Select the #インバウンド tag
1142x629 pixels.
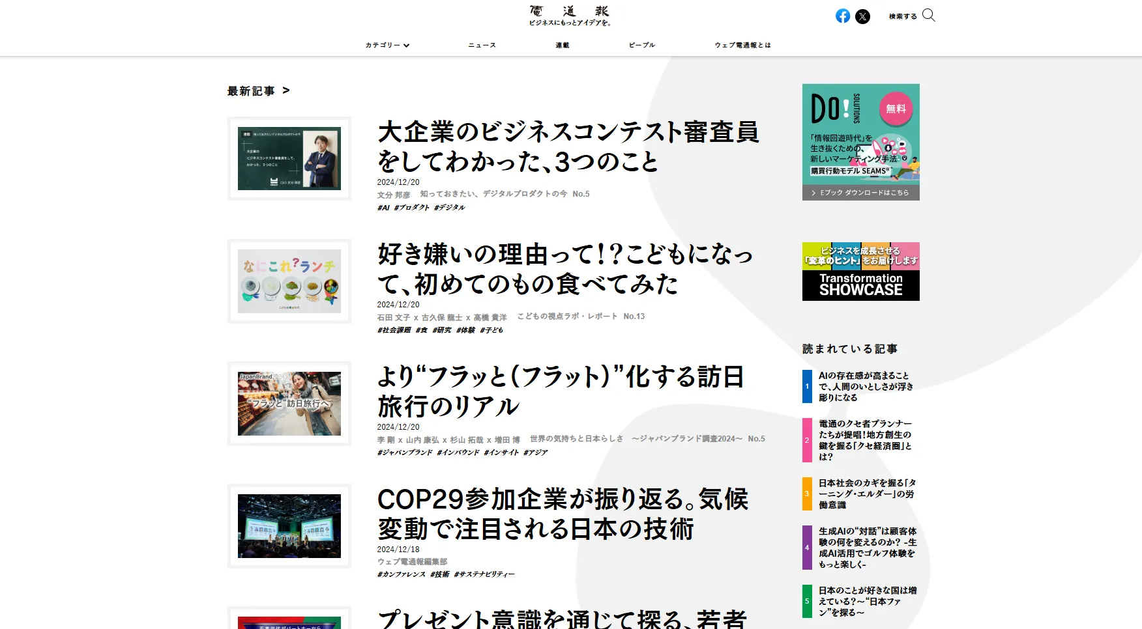(x=458, y=453)
